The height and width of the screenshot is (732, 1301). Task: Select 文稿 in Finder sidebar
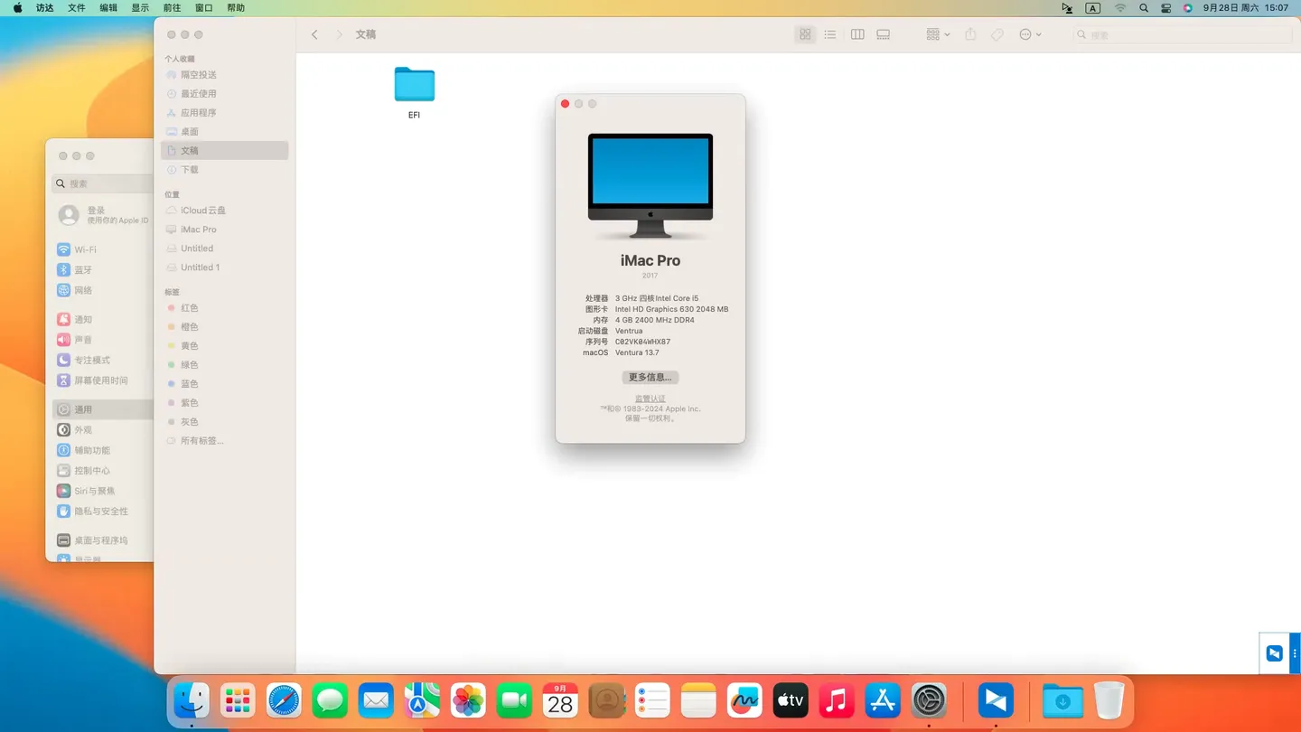tap(225, 151)
